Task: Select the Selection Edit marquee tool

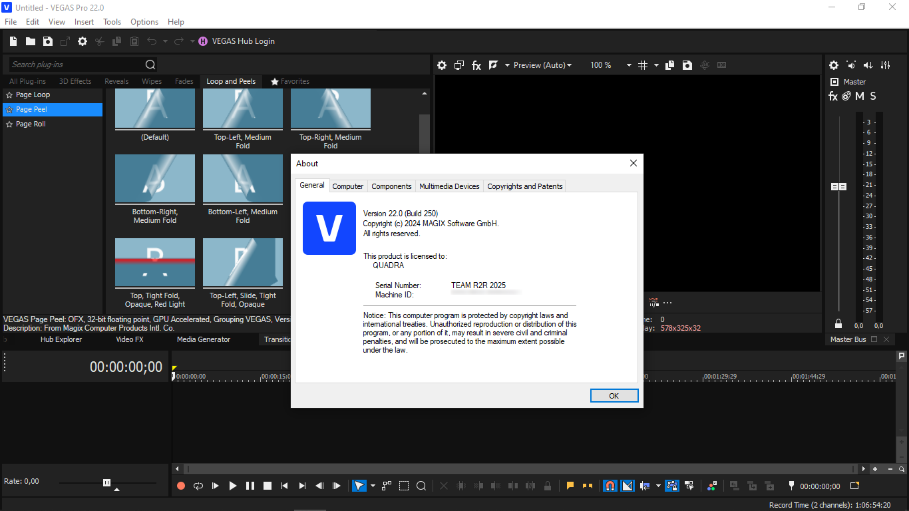Action: click(x=404, y=486)
